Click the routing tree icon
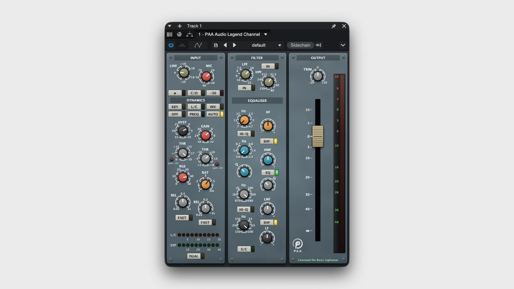 pyautogui.click(x=190, y=34)
